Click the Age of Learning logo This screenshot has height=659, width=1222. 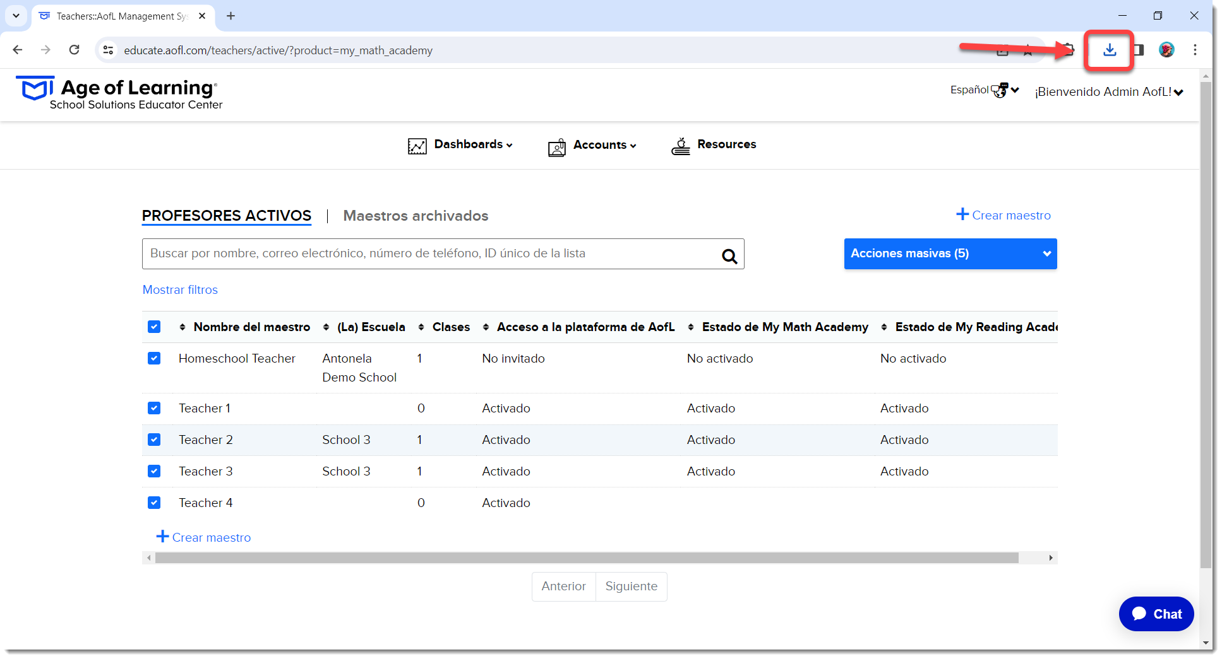[119, 93]
